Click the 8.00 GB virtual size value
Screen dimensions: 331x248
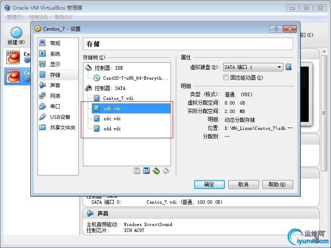tap(235, 103)
